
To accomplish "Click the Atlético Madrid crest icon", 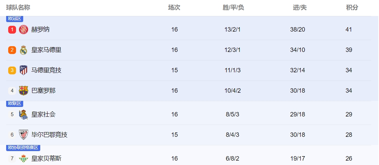I will (x=24, y=70).
